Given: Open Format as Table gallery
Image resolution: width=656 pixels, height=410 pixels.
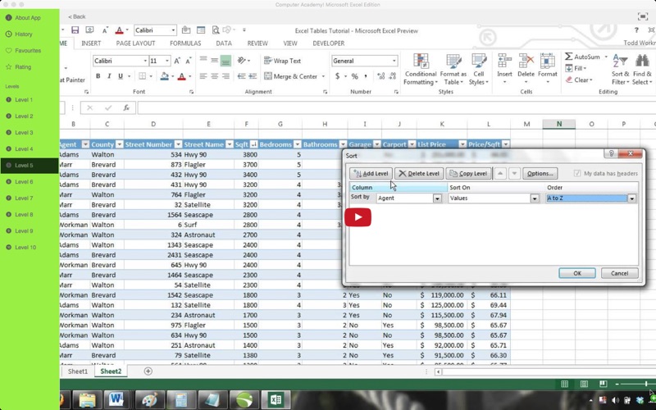Looking at the screenshot, I should coord(453,70).
